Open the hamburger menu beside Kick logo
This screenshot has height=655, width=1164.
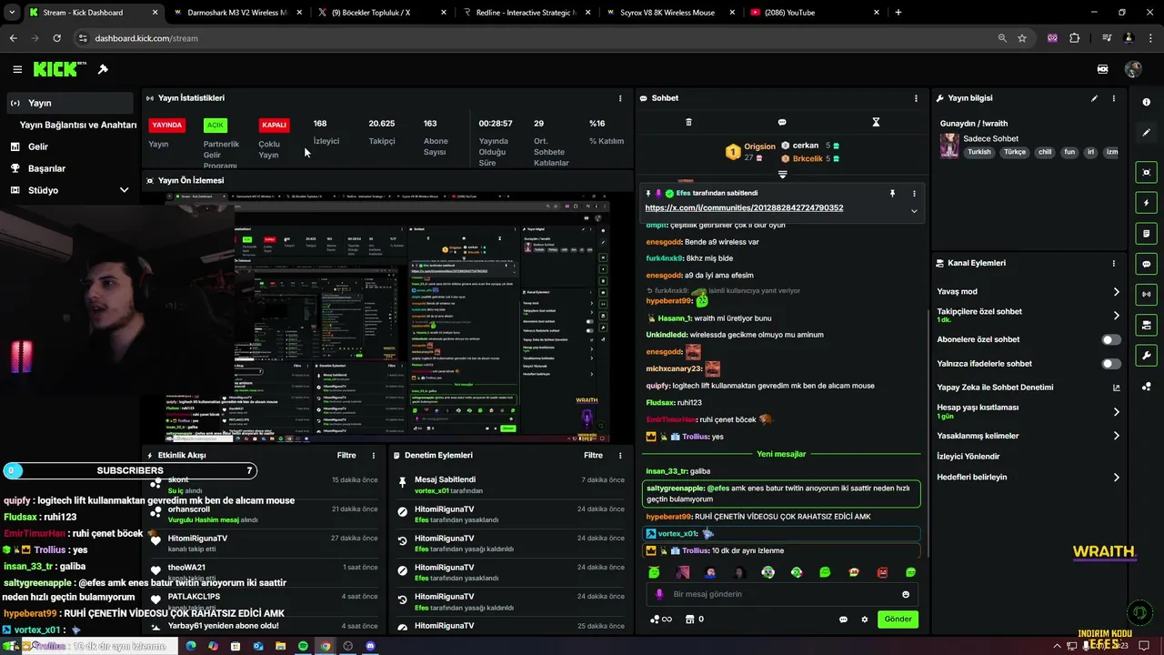[17, 69]
